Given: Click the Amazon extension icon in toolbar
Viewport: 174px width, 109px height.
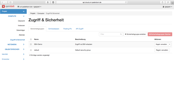Looking at the screenshot, I should pyautogui.click(x=48, y=2).
